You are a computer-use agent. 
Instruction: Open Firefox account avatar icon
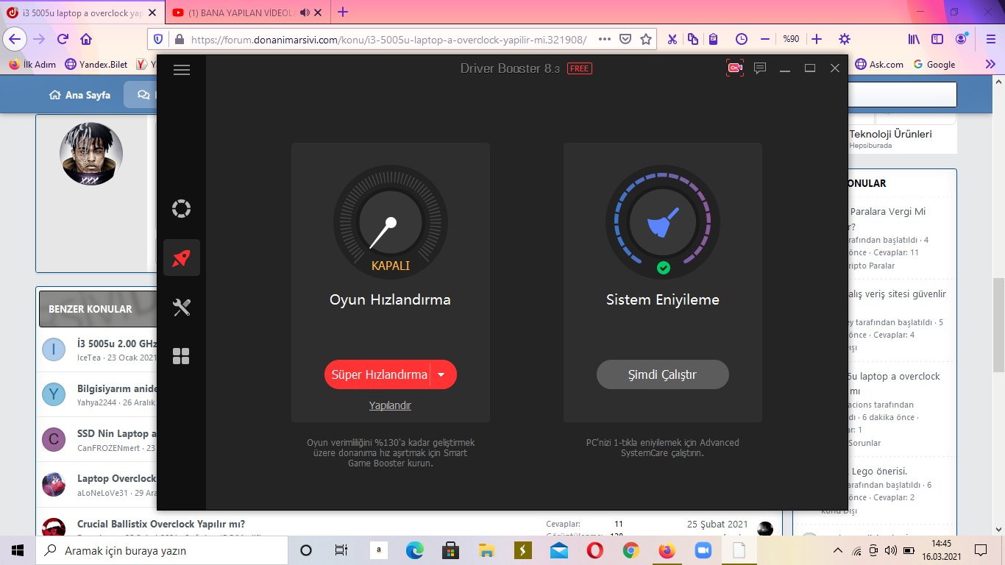[x=962, y=39]
